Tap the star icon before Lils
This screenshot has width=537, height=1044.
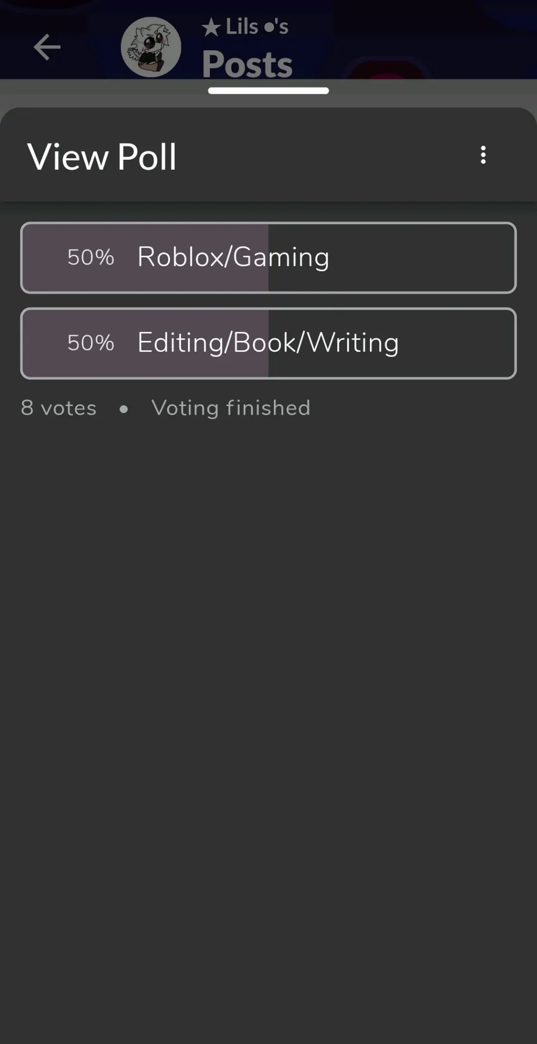[x=211, y=27]
